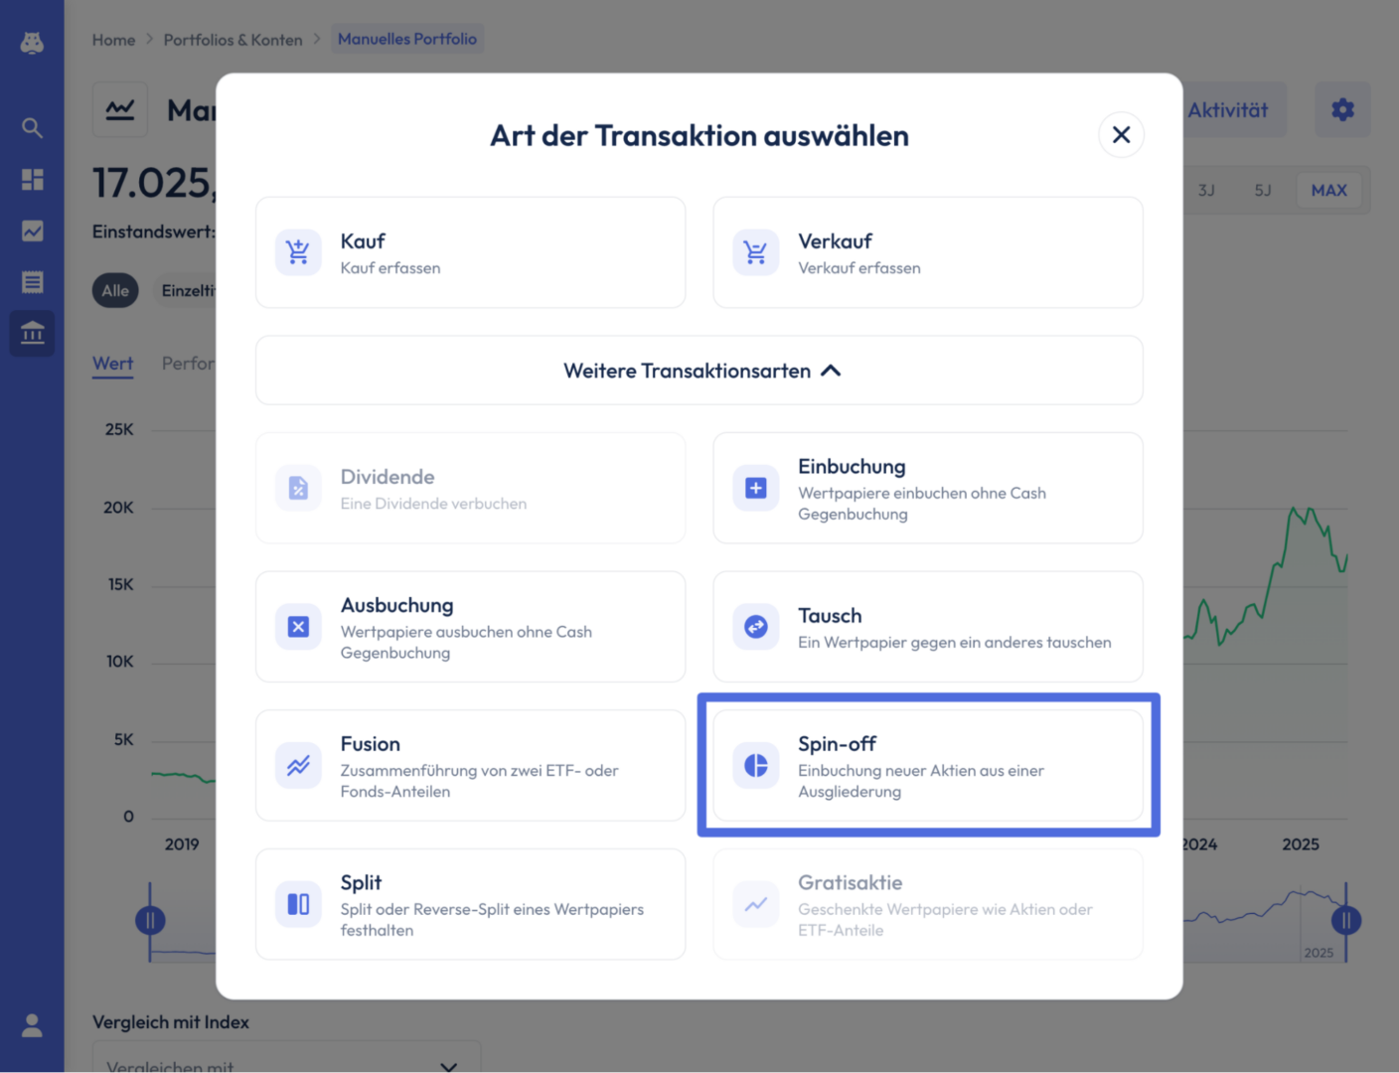Open the chart icon in sidebar
This screenshot has width=1399, height=1073.
pyautogui.click(x=32, y=230)
